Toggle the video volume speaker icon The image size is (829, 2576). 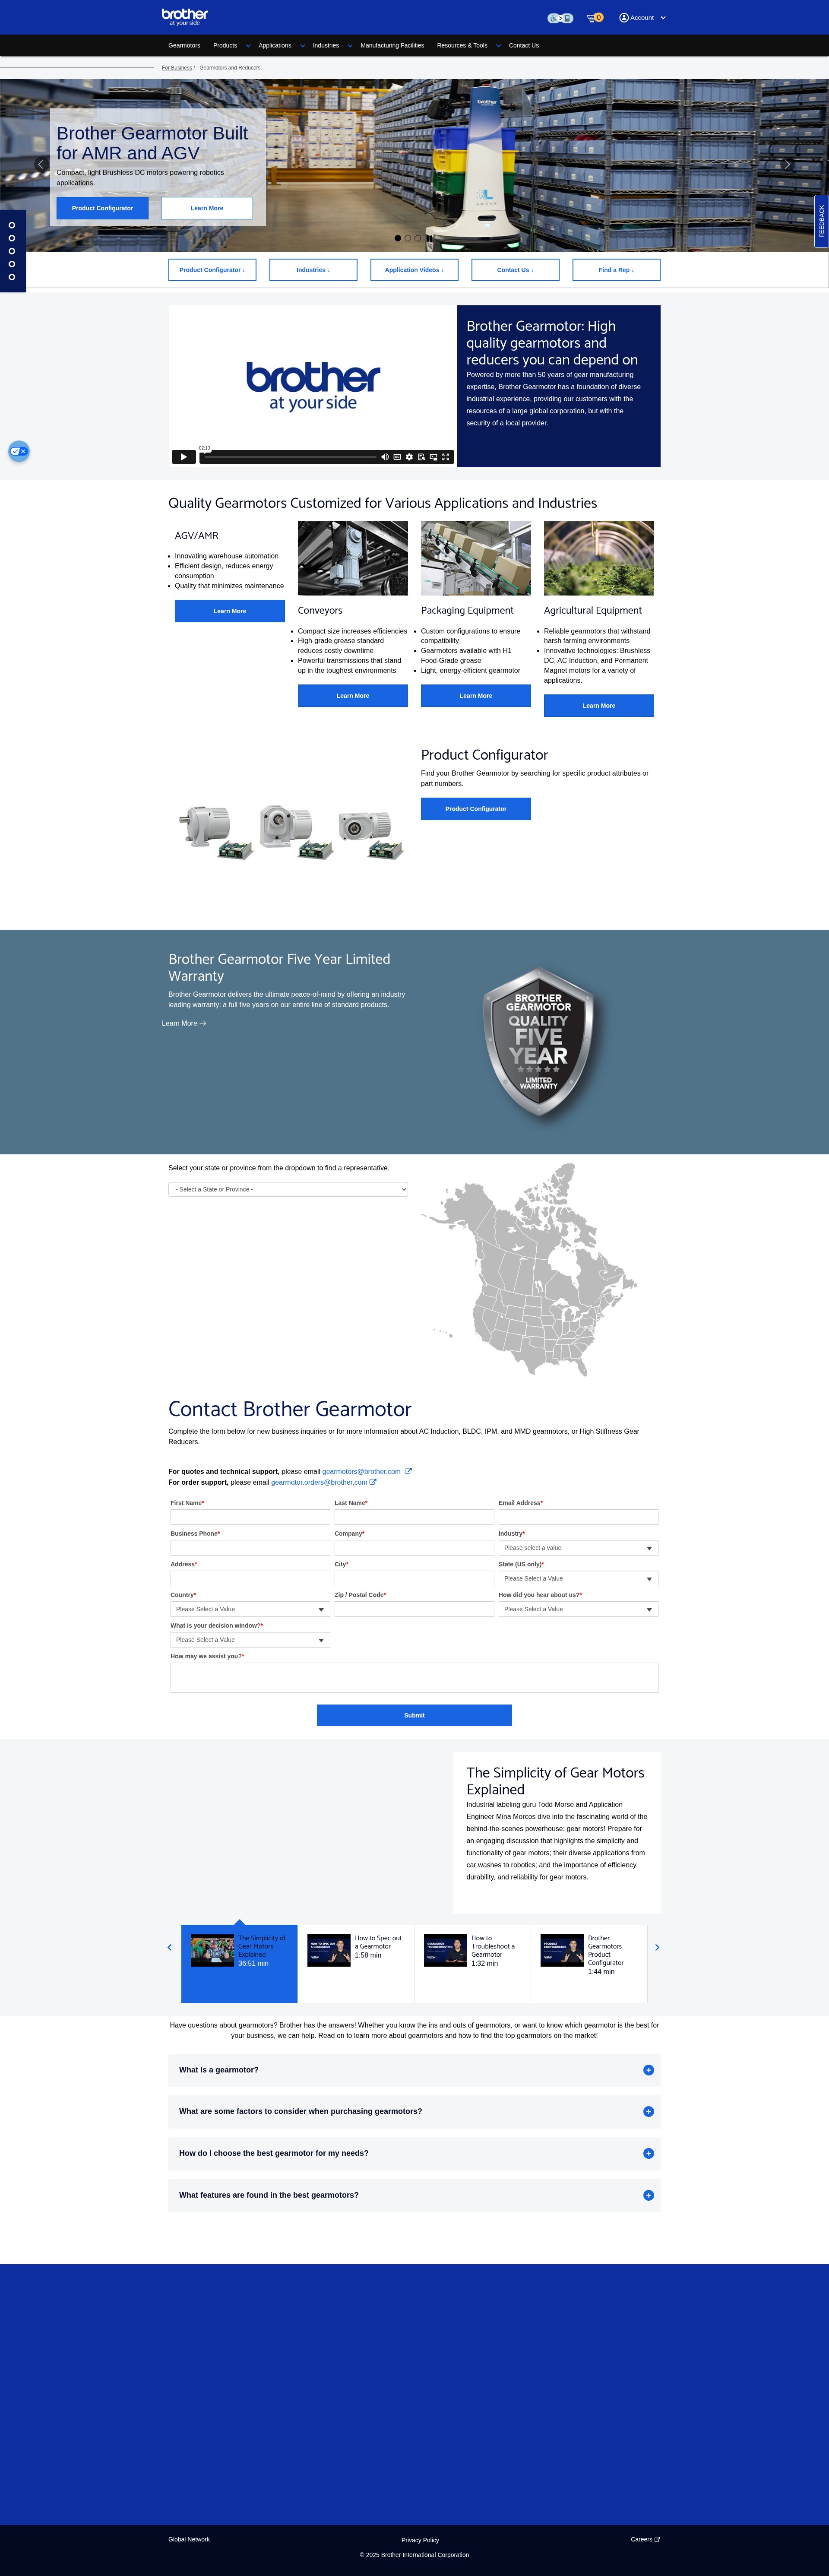point(385,457)
